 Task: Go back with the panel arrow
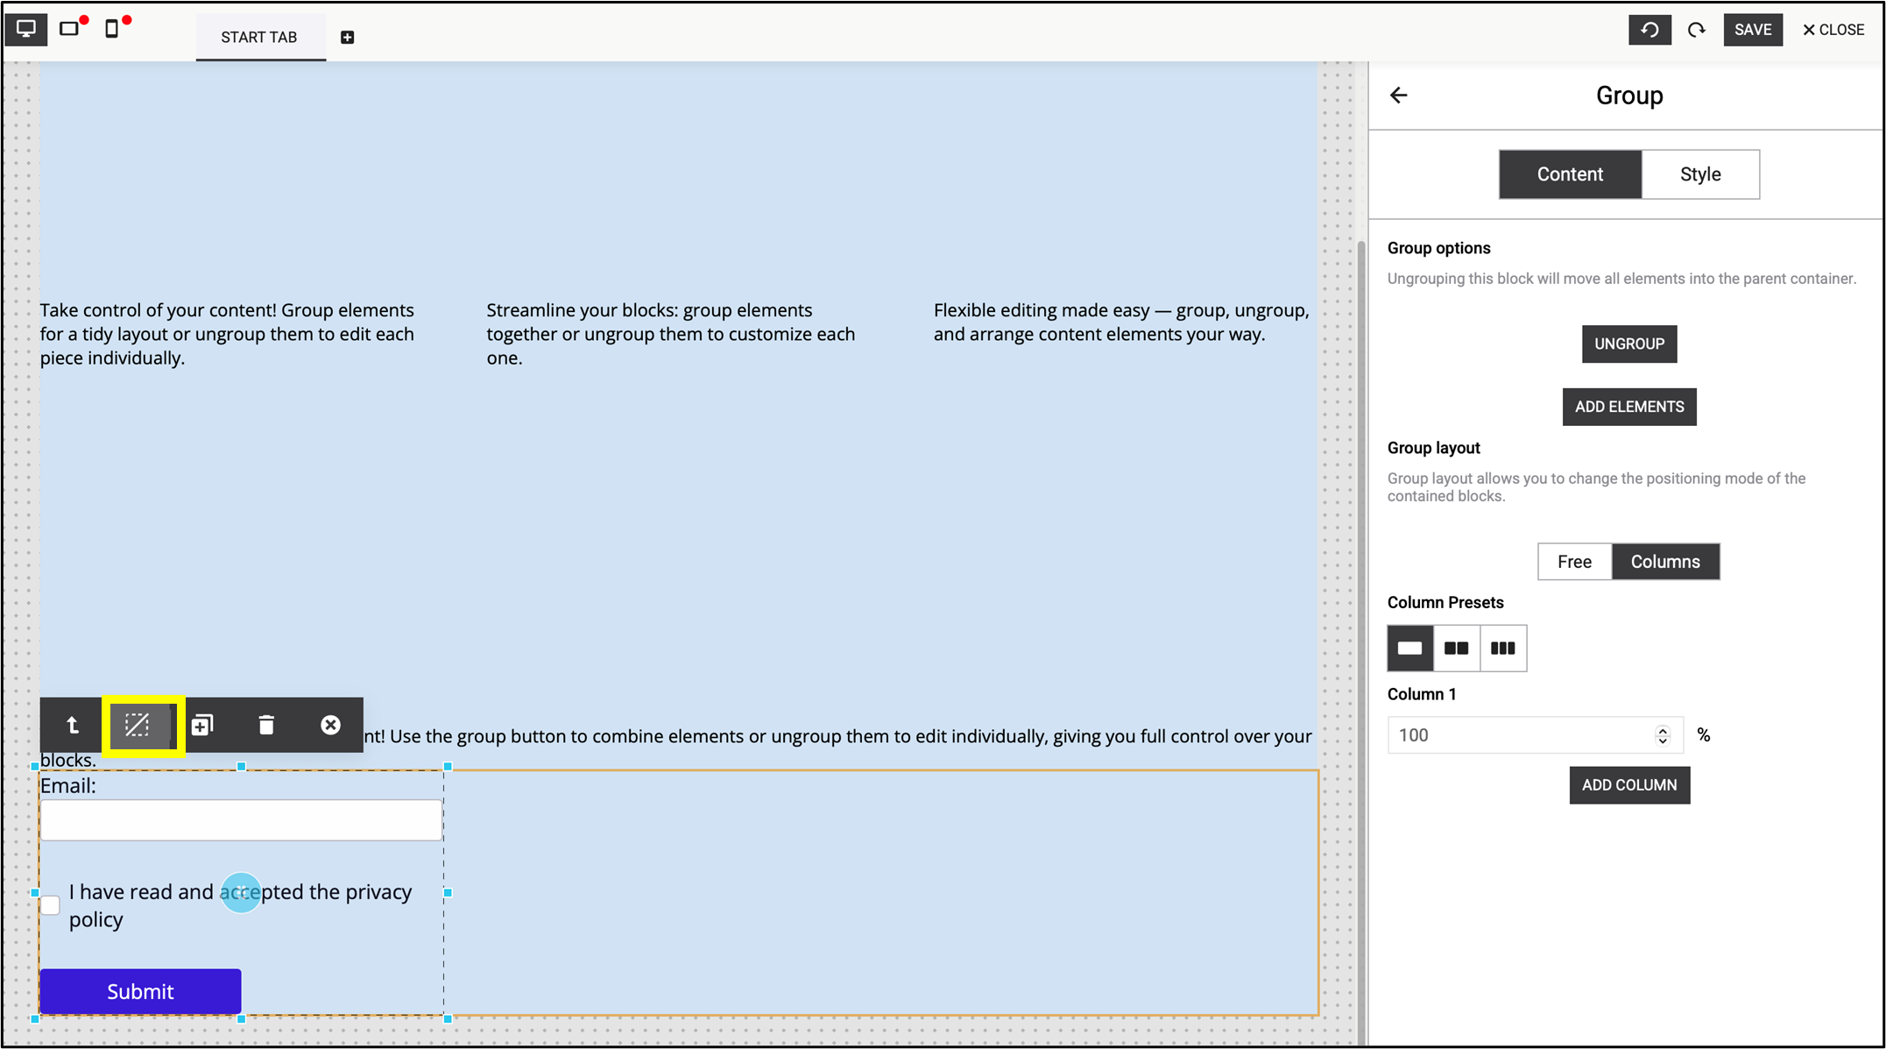point(1399,96)
